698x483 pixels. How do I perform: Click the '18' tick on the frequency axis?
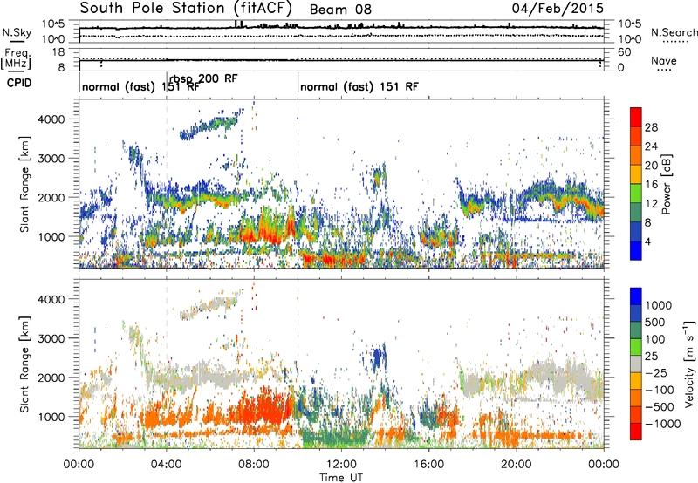pyautogui.click(x=58, y=52)
